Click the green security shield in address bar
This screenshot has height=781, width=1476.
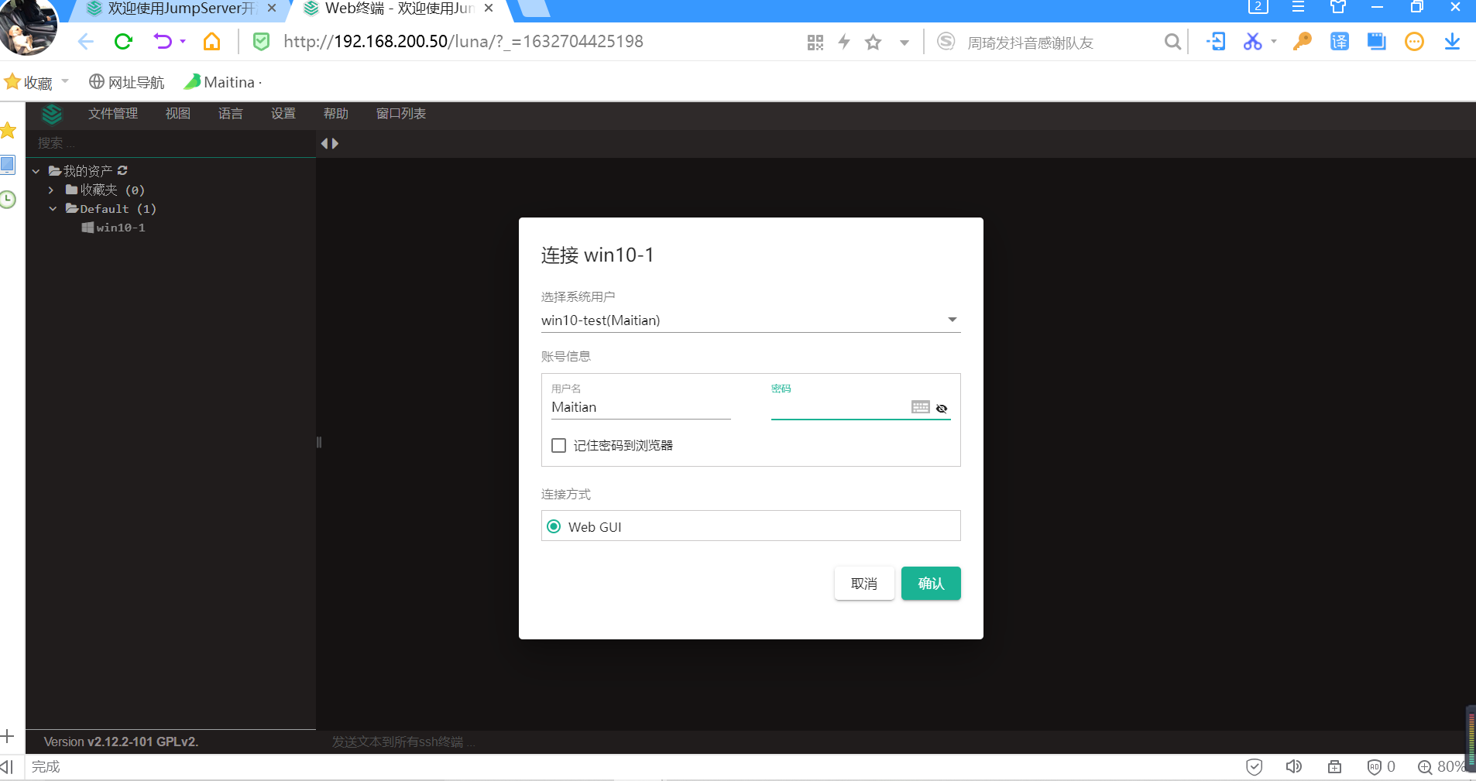point(262,42)
